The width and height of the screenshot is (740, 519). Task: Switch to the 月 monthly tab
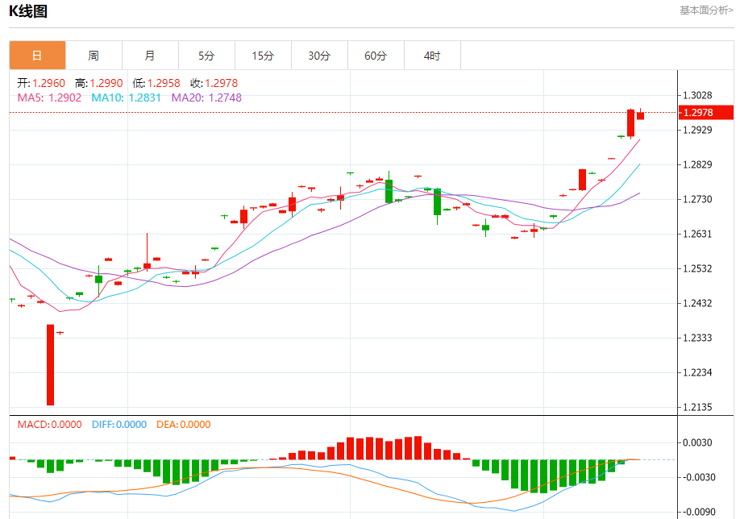coord(150,55)
